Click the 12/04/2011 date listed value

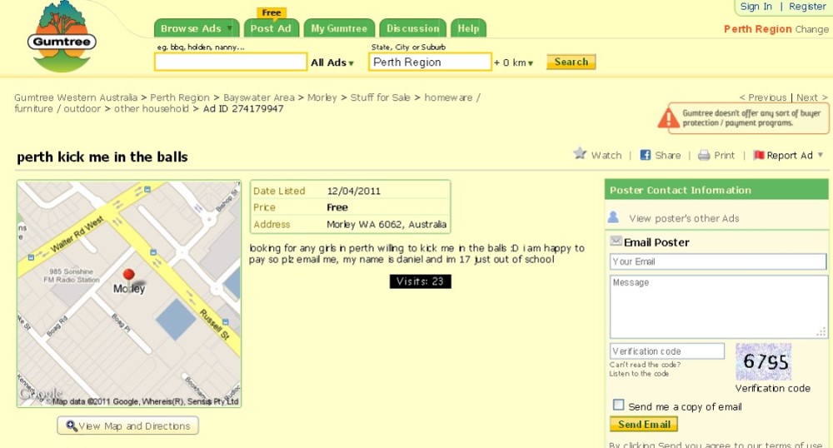coord(354,191)
